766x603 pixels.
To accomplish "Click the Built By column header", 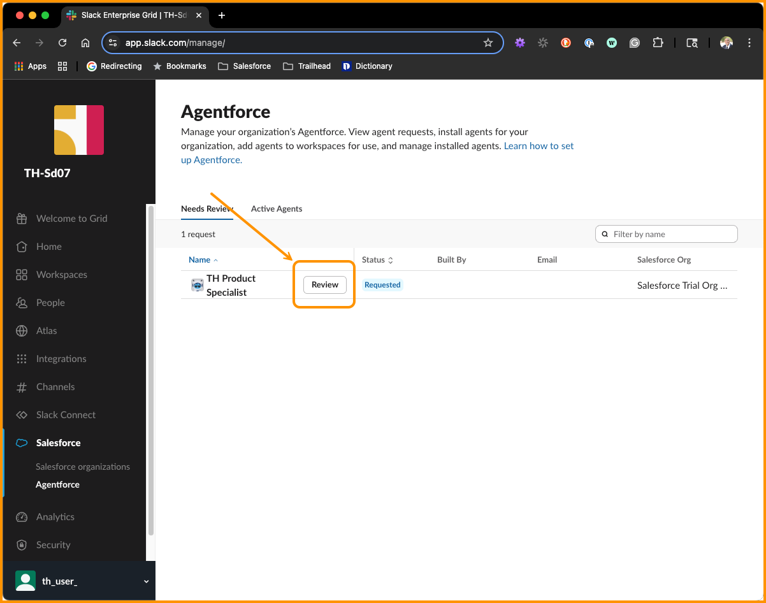I will point(452,259).
